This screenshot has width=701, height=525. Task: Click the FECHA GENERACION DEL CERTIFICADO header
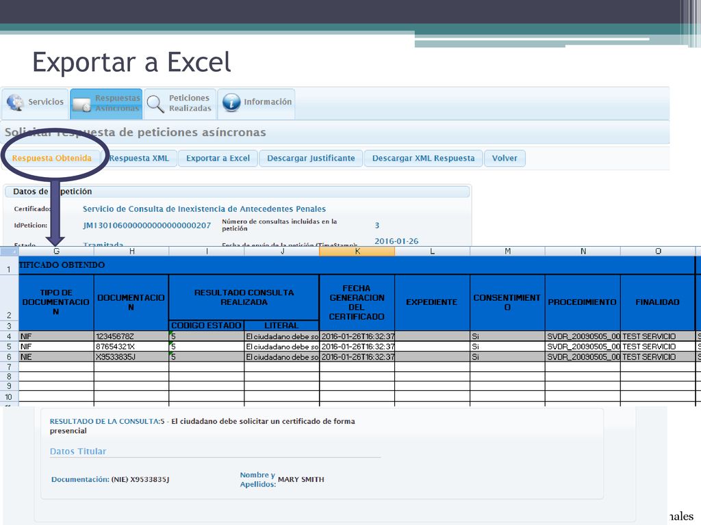coord(357,302)
